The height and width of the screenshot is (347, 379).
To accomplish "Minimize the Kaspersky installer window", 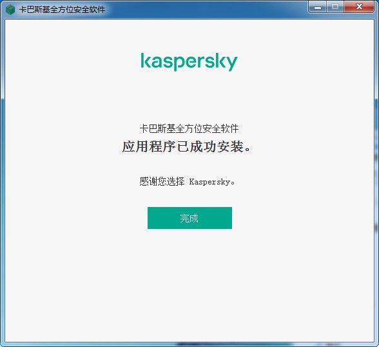I will click(x=318, y=7).
